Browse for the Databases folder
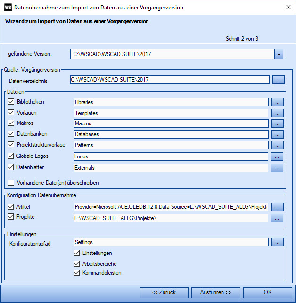296x303 pixels. point(278,134)
